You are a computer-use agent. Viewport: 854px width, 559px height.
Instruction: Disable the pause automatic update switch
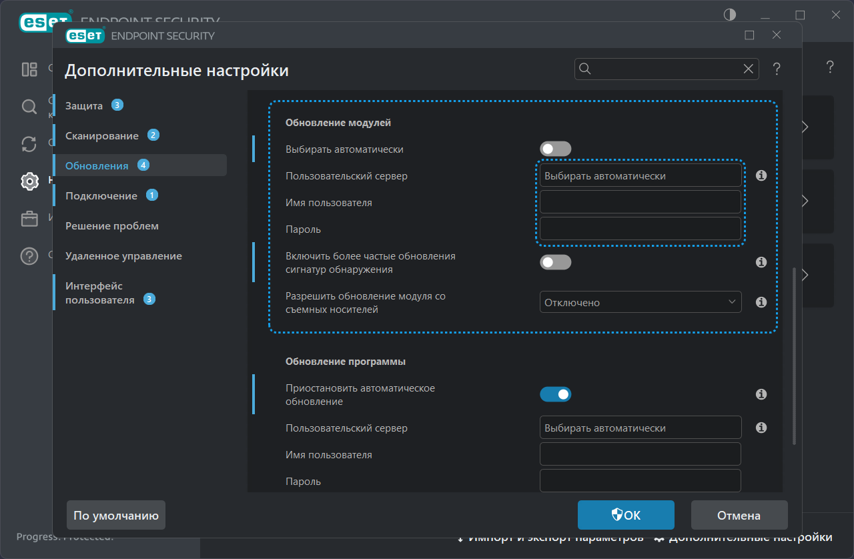click(555, 395)
